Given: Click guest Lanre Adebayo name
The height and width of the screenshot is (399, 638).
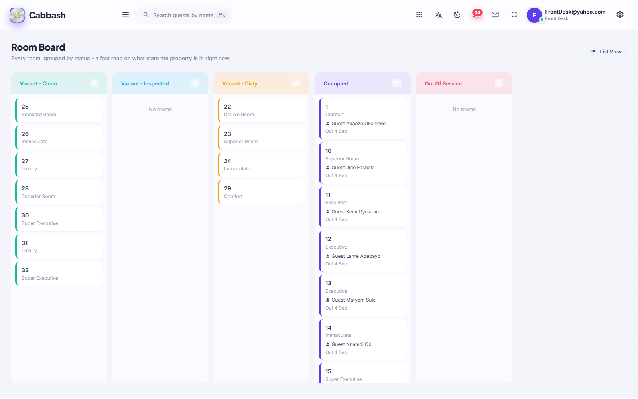Looking at the screenshot, I should (x=356, y=256).
